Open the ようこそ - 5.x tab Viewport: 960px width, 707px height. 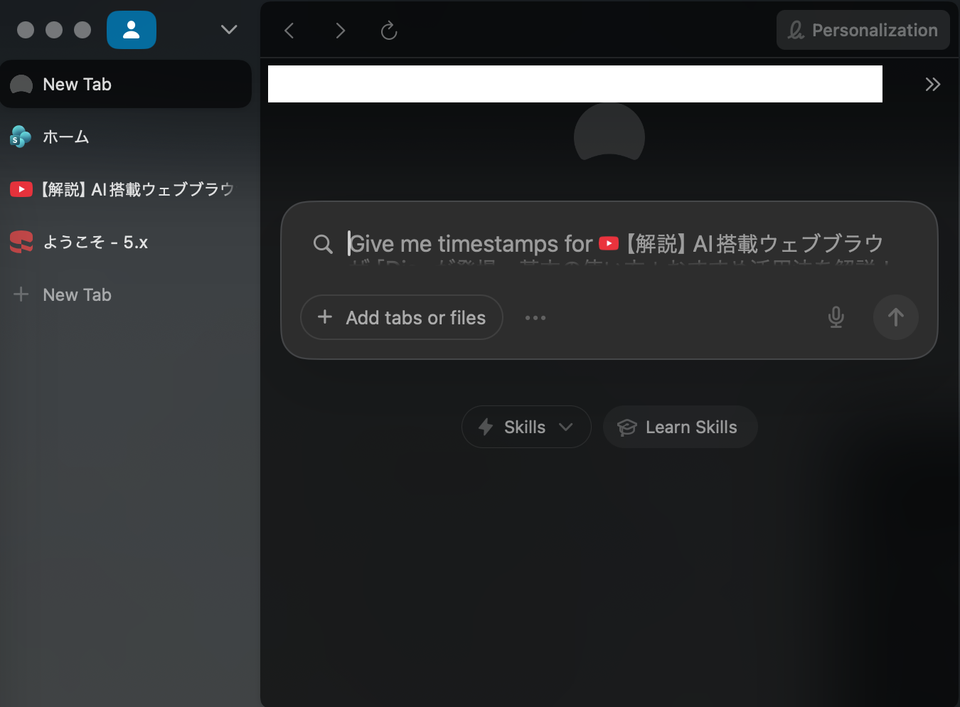click(x=126, y=242)
